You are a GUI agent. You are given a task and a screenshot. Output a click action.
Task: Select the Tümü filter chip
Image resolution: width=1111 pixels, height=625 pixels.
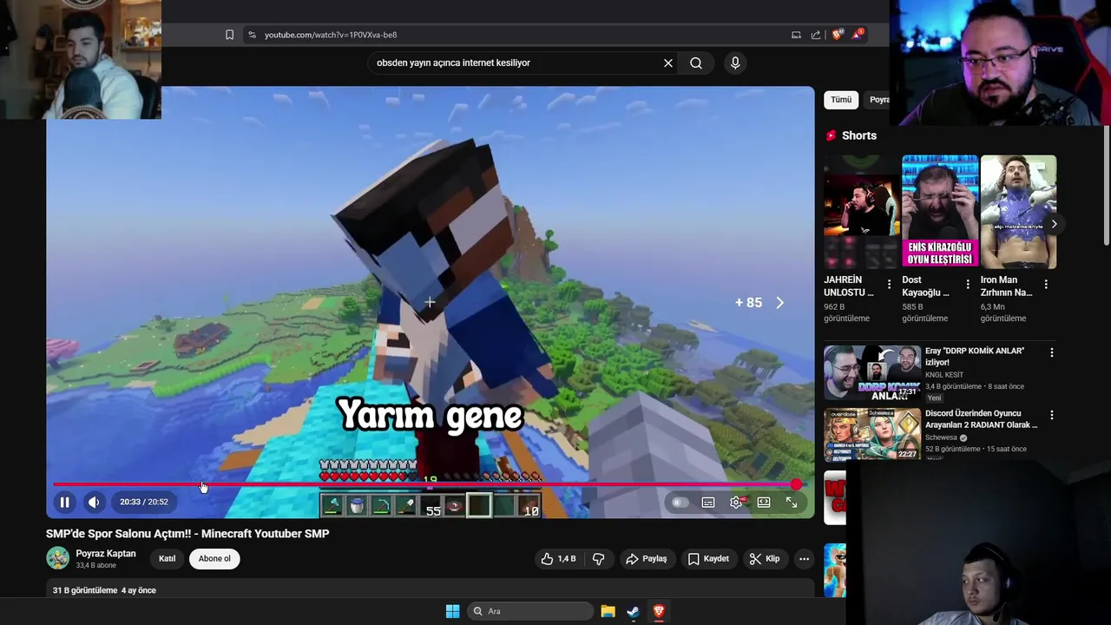tap(841, 100)
